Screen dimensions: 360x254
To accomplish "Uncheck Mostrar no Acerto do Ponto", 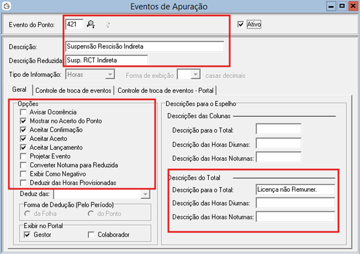I will click(22, 121).
